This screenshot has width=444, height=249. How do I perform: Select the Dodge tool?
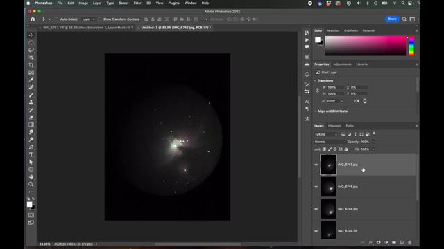[31, 140]
